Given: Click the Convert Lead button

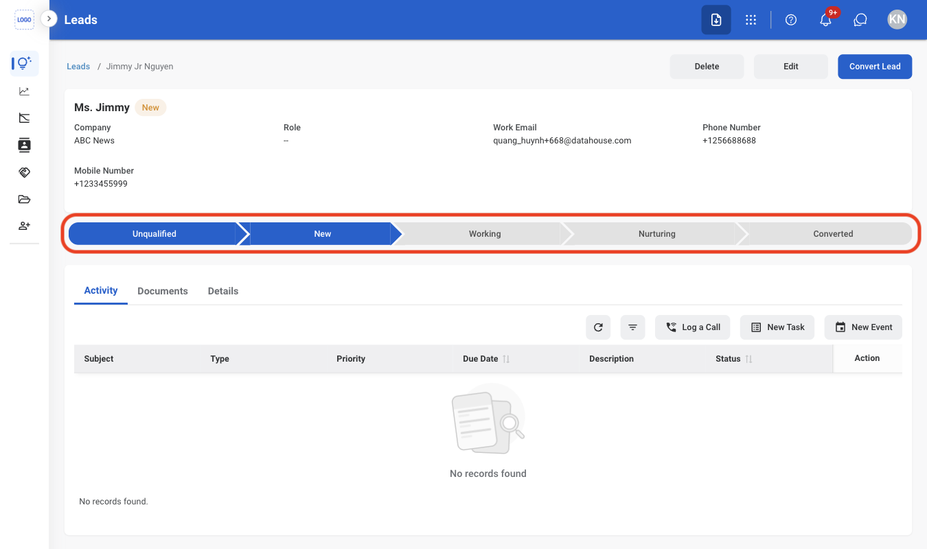Looking at the screenshot, I should [875, 67].
